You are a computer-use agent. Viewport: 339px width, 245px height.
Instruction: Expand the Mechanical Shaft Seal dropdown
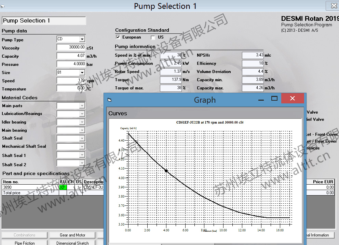(82, 147)
